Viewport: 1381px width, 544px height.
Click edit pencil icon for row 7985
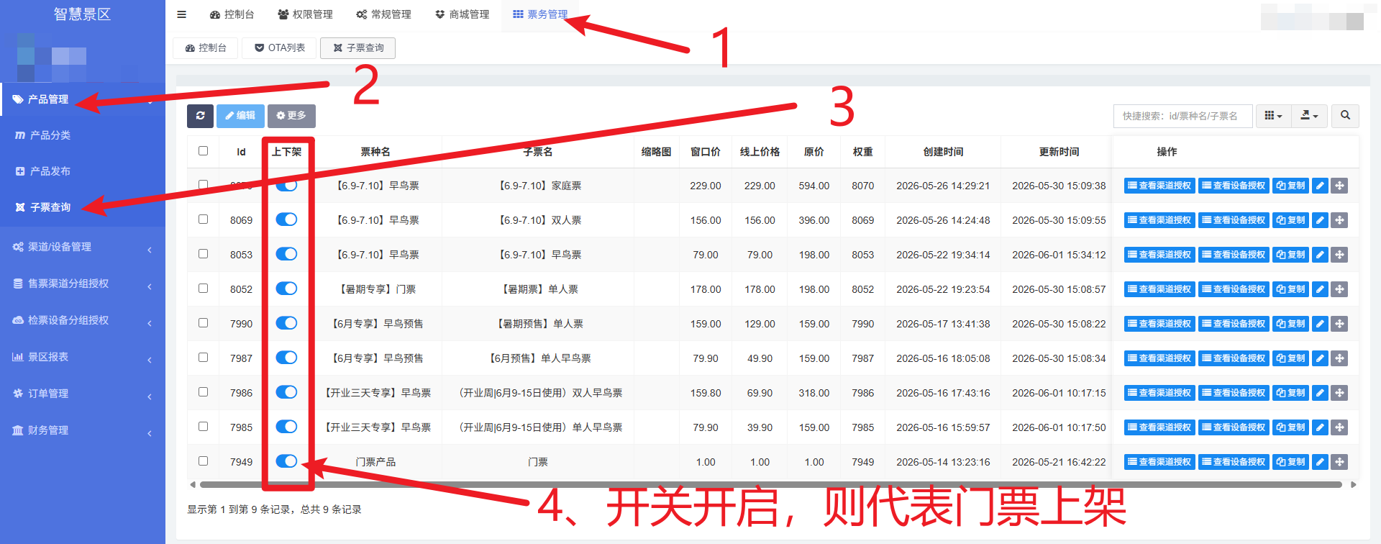click(x=1320, y=427)
